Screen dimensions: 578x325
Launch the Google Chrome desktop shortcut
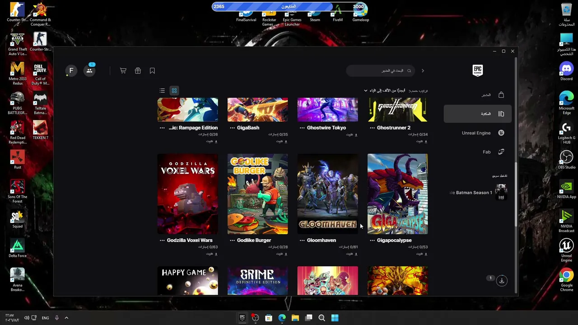point(566,280)
